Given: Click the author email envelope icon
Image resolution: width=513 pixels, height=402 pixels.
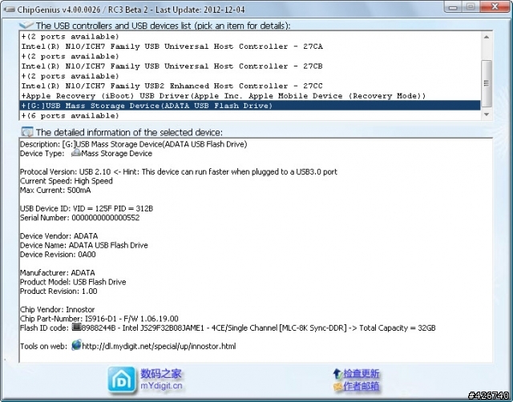Looking at the screenshot, I should (x=337, y=387).
